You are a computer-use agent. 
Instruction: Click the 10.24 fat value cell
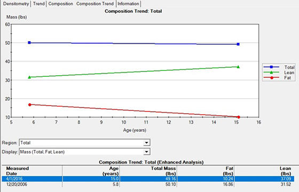tap(228, 179)
